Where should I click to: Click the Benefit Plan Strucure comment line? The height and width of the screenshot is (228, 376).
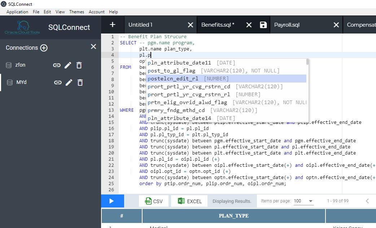click(x=153, y=37)
